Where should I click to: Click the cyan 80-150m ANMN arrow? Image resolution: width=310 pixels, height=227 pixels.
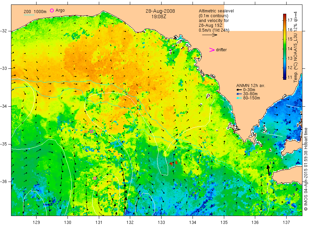tap(239, 98)
